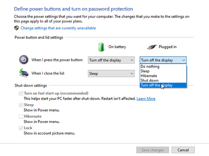
Task: Pick Shut down from the list
Action: [x=150, y=80]
